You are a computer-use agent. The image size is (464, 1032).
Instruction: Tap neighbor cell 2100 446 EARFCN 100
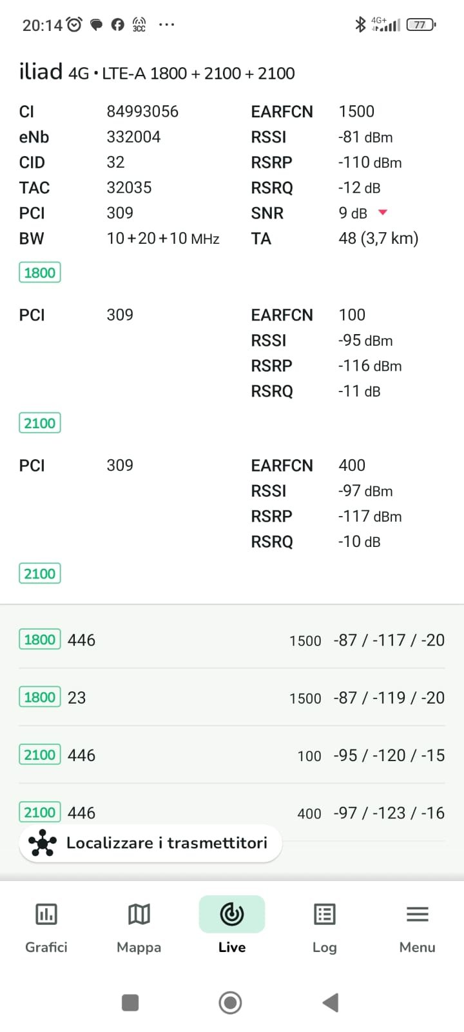point(231,755)
